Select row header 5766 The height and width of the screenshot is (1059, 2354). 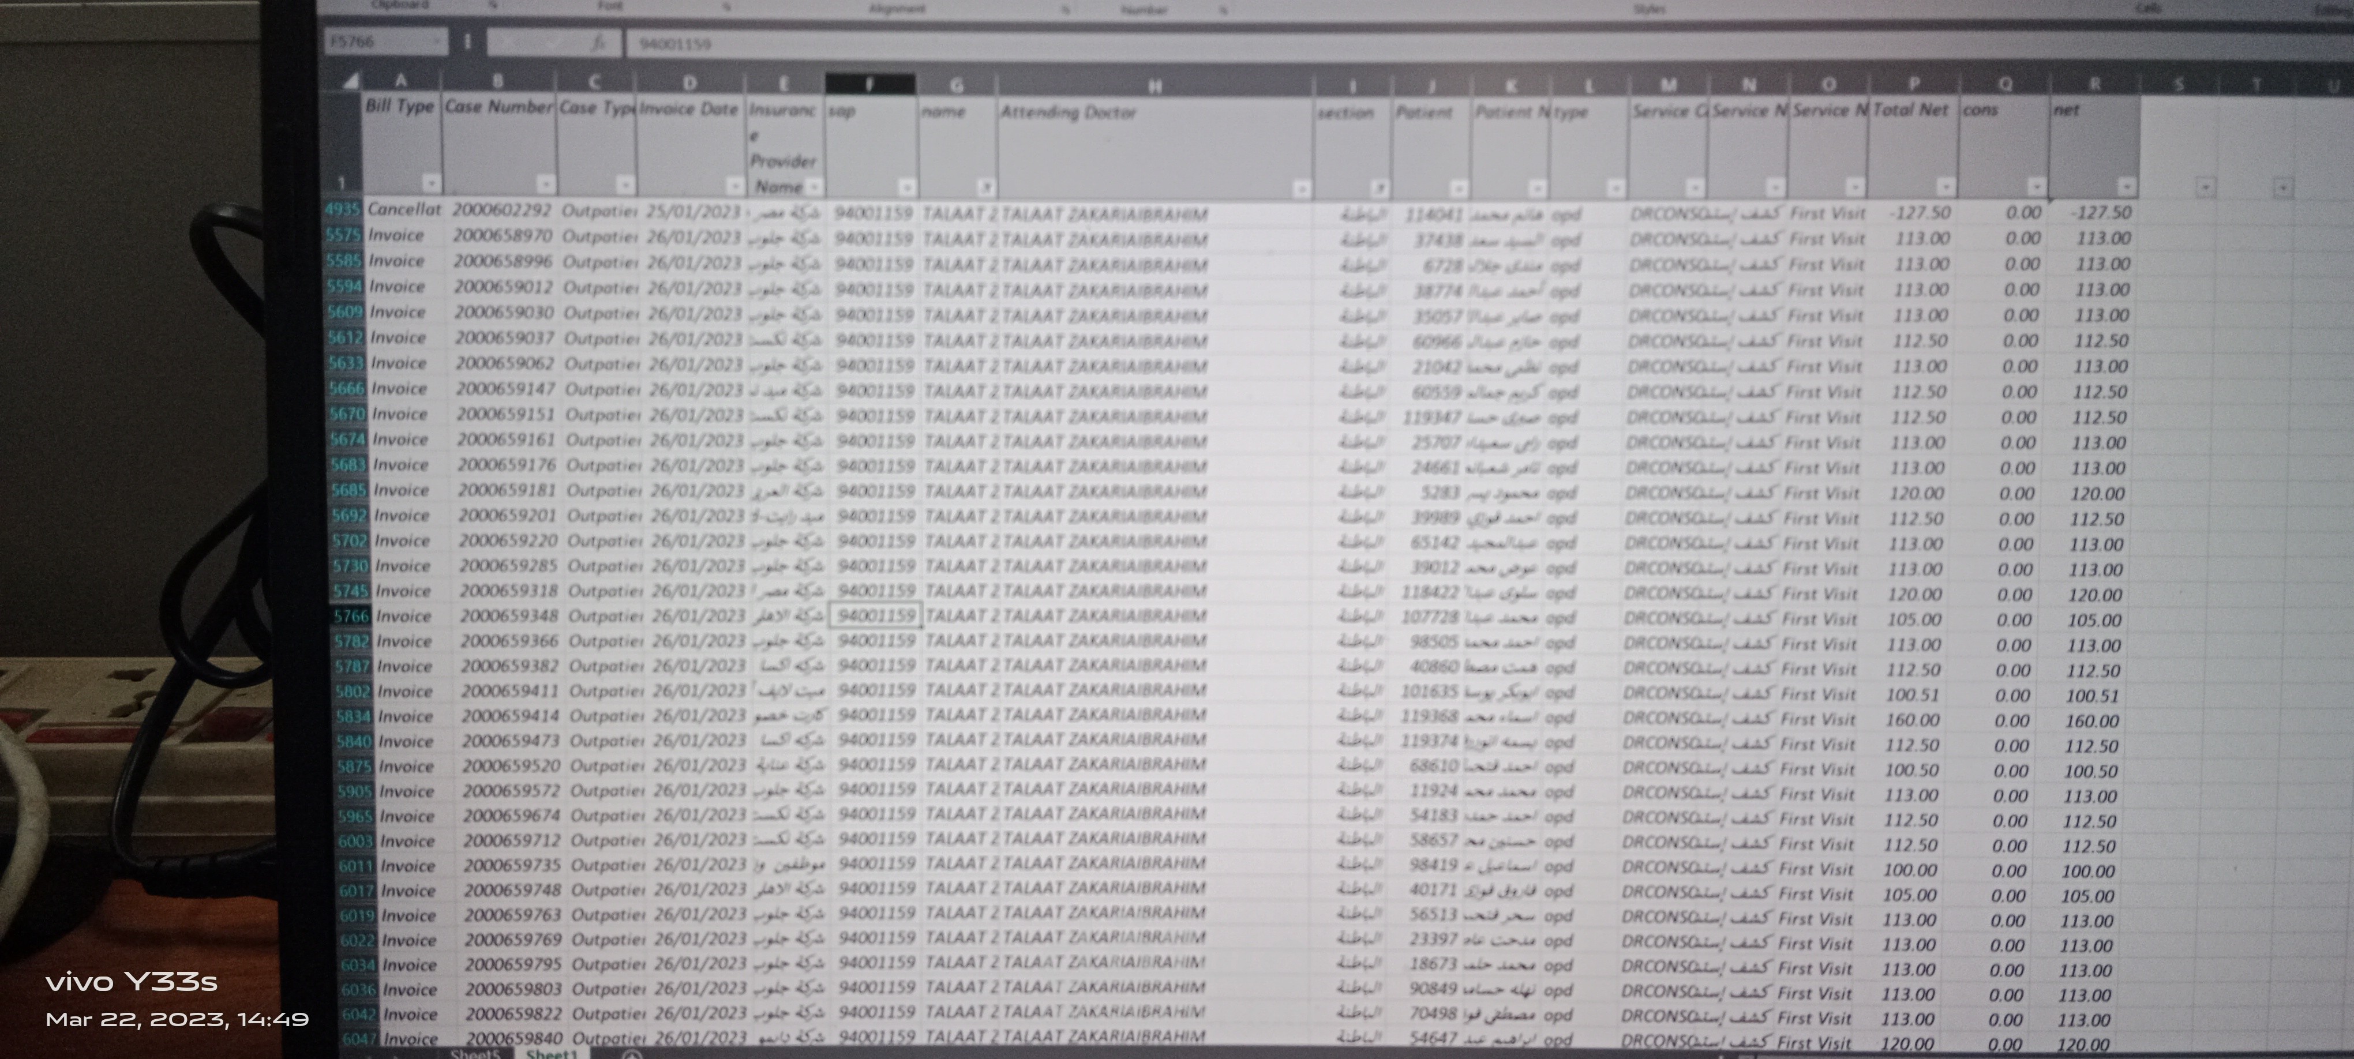point(352,616)
